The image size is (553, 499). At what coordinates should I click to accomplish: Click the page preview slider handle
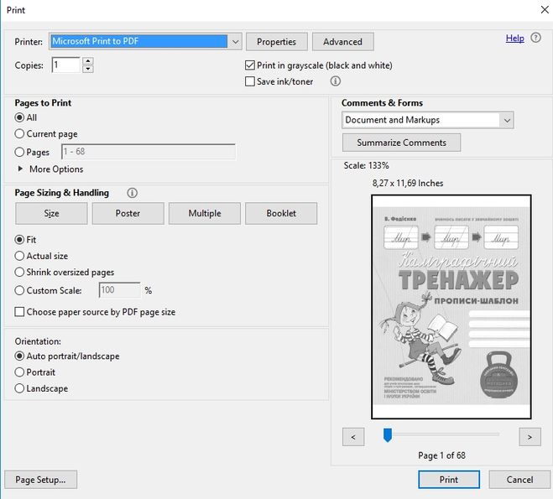(x=388, y=434)
